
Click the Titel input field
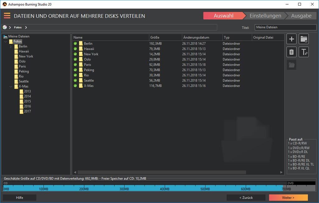pos(285,27)
